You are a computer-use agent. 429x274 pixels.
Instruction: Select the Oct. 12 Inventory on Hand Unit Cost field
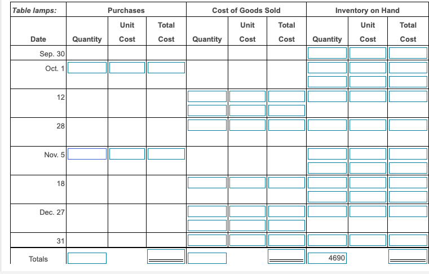(x=368, y=96)
